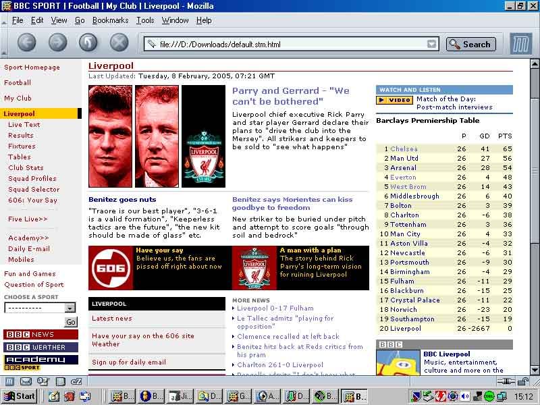
Task: Click the Gerrard portrait photo
Action: pyautogui.click(x=110, y=136)
